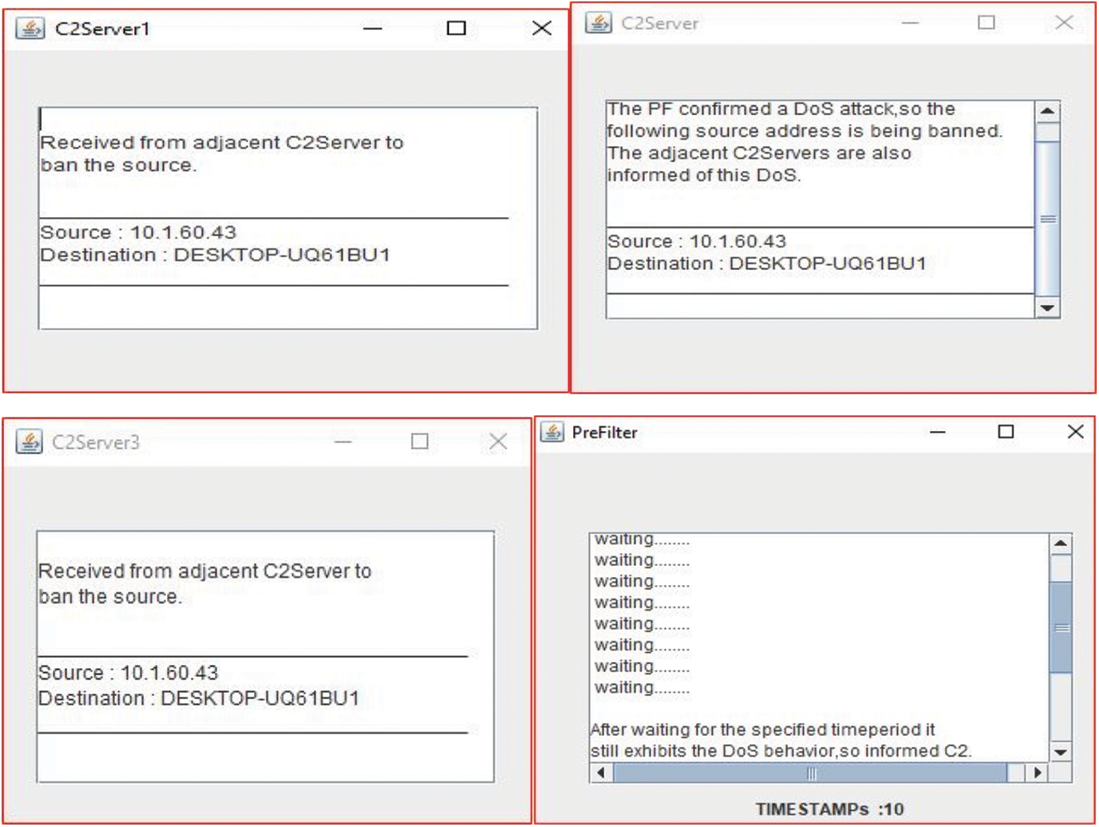The width and height of the screenshot is (1099, 827).
Task: Click the PreFilter horizontal scrollbar thumb
Action: click(x=811, y=774)
